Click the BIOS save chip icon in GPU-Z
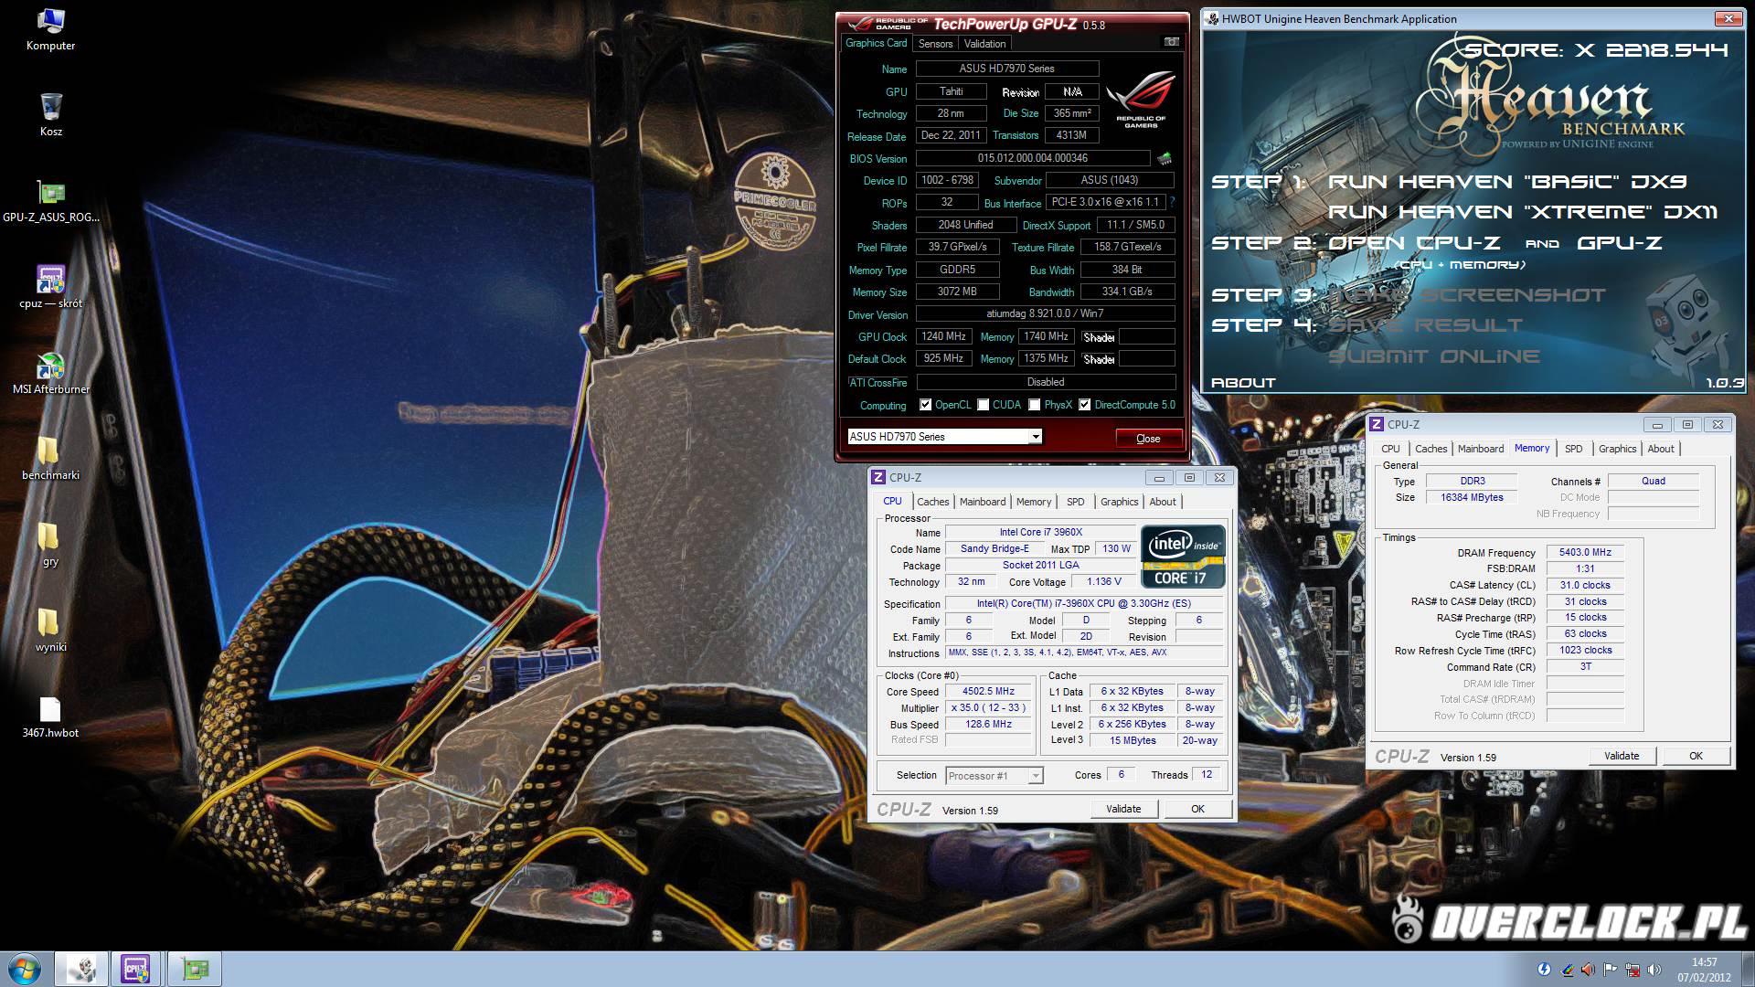Screen dimensions: 1755x987 click(x=1165, y=158)
